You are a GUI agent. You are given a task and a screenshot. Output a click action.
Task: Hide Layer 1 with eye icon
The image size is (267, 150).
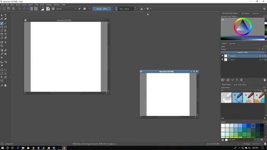click(222, 60)
